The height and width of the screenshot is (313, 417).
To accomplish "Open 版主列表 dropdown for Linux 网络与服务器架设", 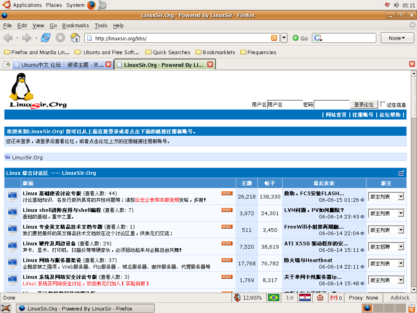I will coord(386,264).
